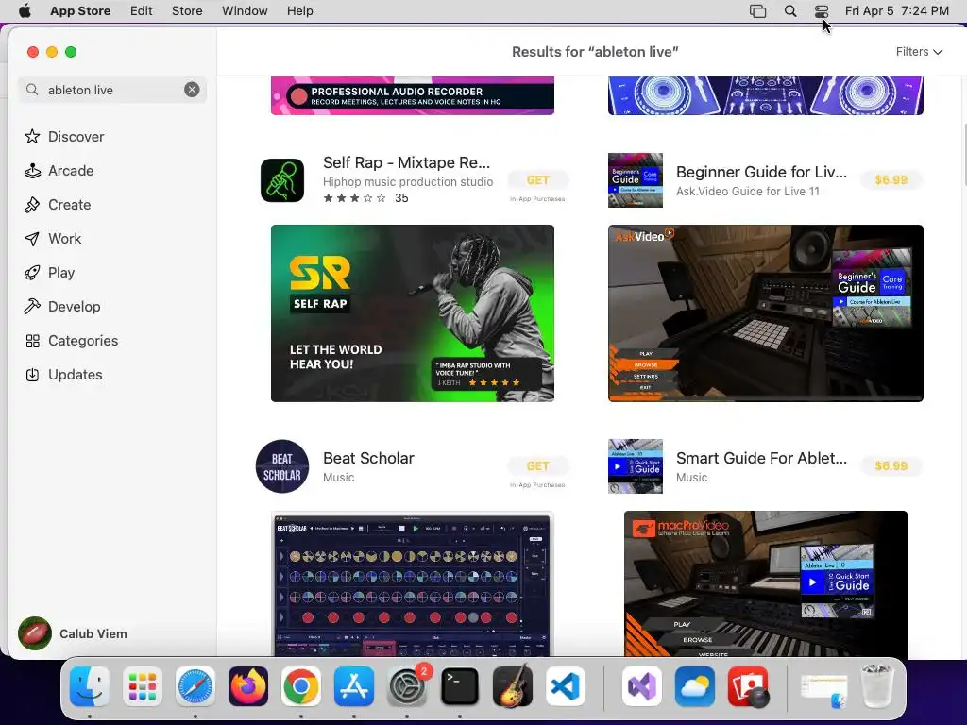967x725 pixels.
Task: Open the Beat Scholar app icon
Action: click(282, 466)
